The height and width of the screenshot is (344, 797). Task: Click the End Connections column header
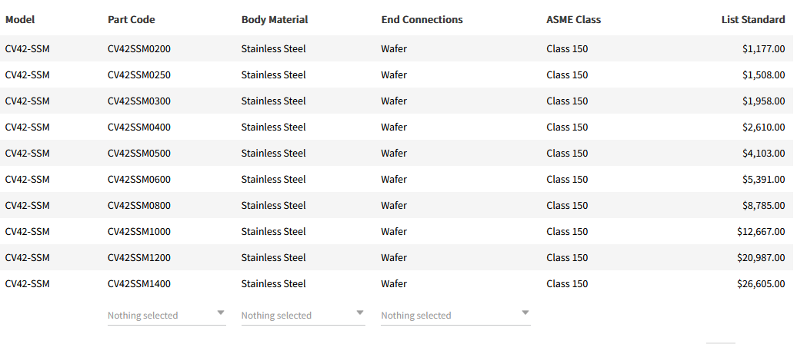point(422,19)
